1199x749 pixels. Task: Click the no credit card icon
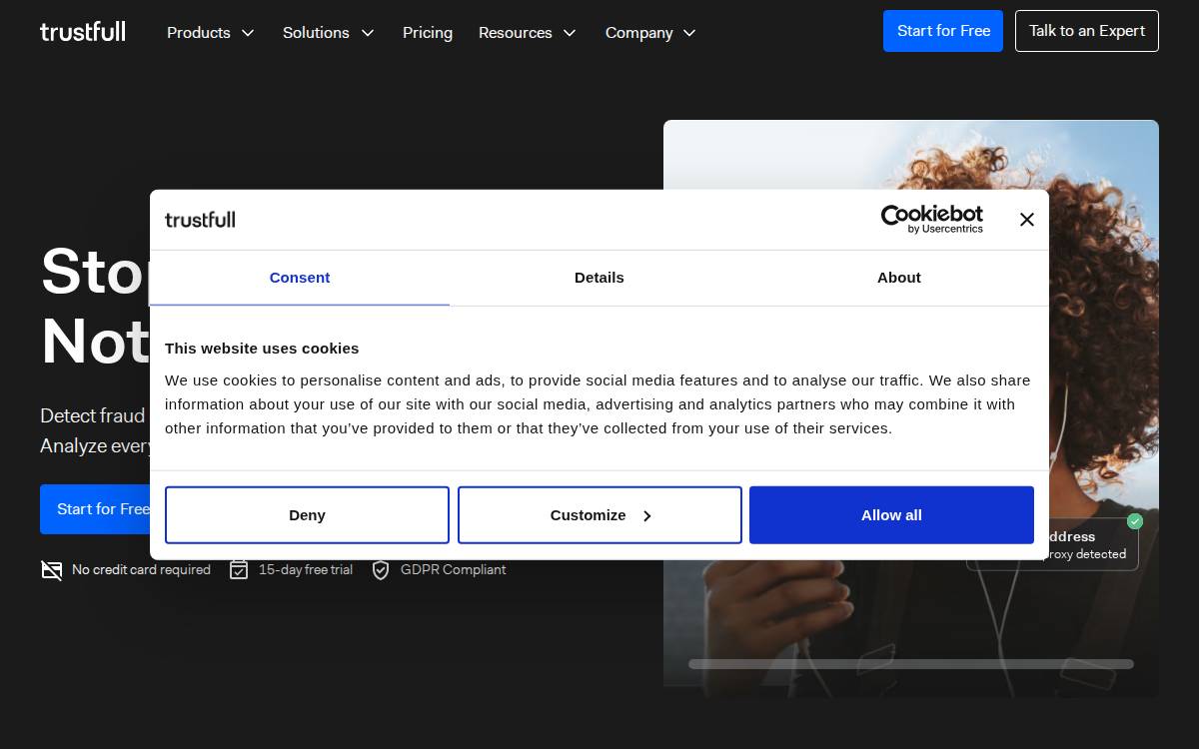tap(51, 569)
